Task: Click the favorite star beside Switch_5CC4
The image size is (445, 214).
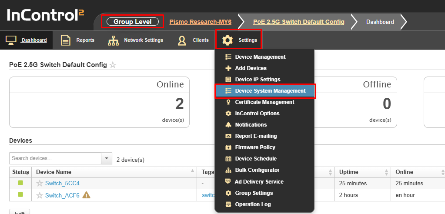Action: [40, 184]
